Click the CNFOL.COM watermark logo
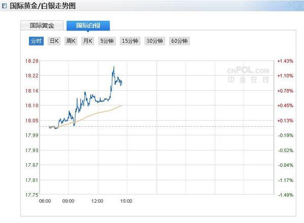This screenshot has height=223, width=304. pyautogui.click(x=248, y=75)
